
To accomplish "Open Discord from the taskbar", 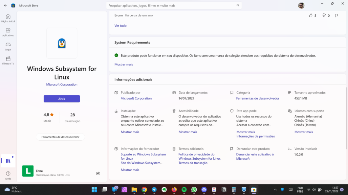I will click(x=204, y=190).
